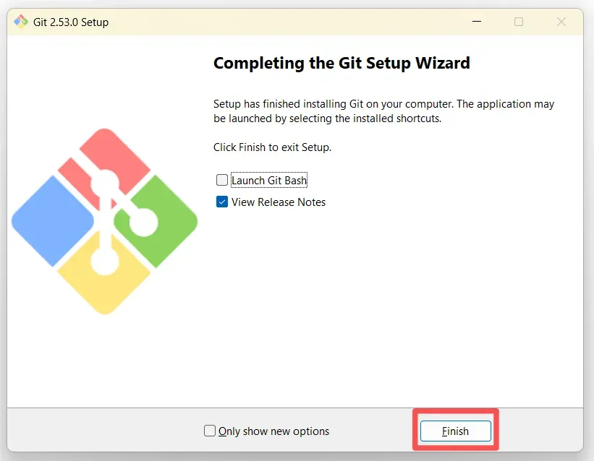Click the 'Click Finish to exit Setup.' text
The image size is (594, 461).
tap(272, 147)
